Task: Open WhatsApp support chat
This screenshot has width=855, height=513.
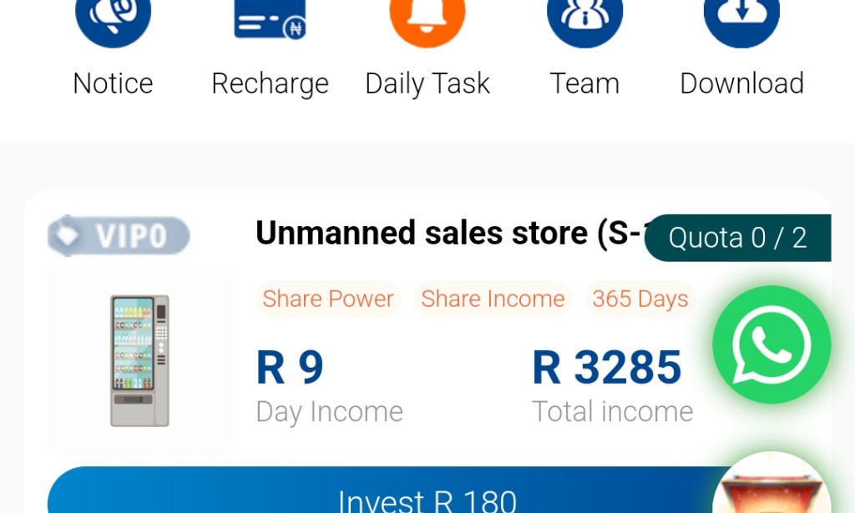Action: point(770,345)
